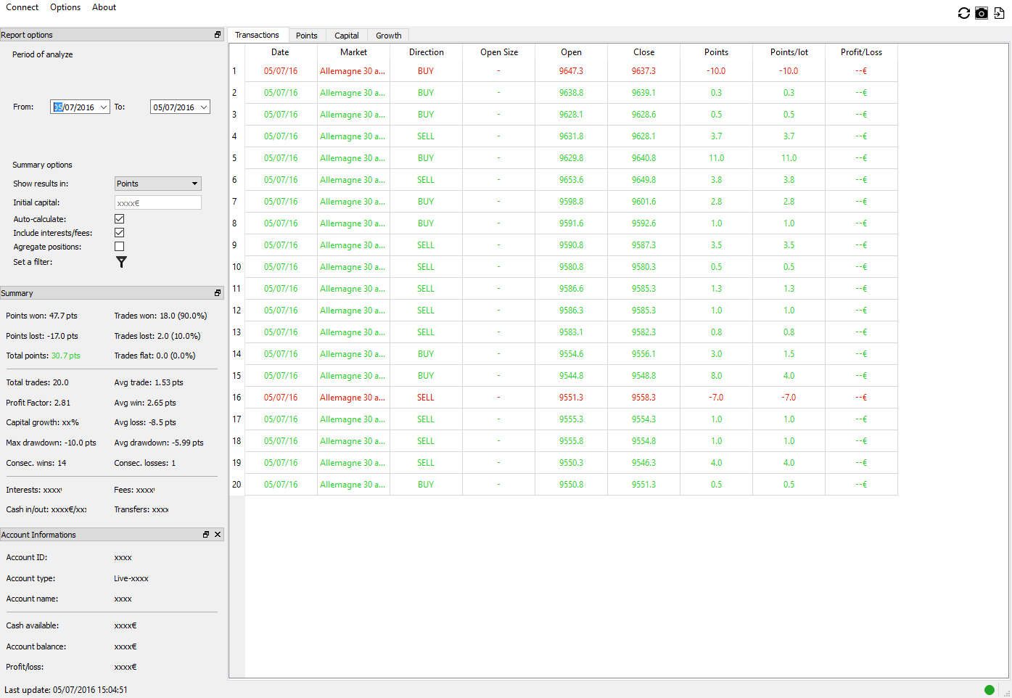
Task: Click the refresh arrows icon
Action: click(x=963, y=13)
